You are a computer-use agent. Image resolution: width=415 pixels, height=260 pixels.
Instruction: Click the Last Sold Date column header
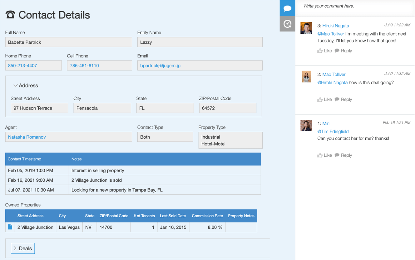point(173,216)
